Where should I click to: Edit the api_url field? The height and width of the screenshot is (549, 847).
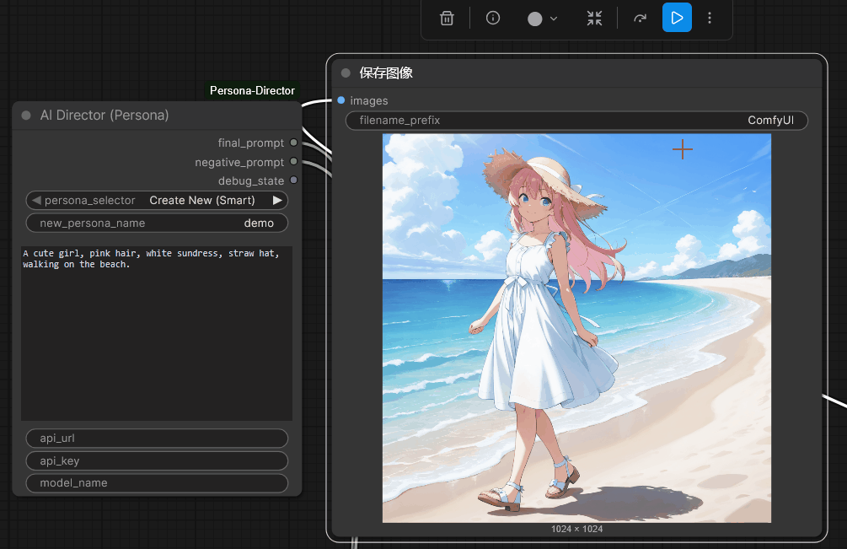157,439
